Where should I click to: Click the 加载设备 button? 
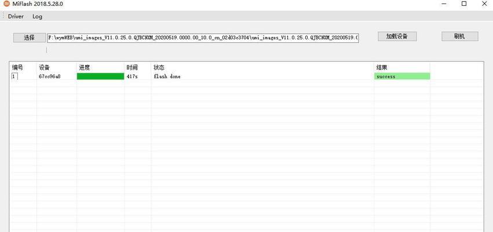point(397,36)
